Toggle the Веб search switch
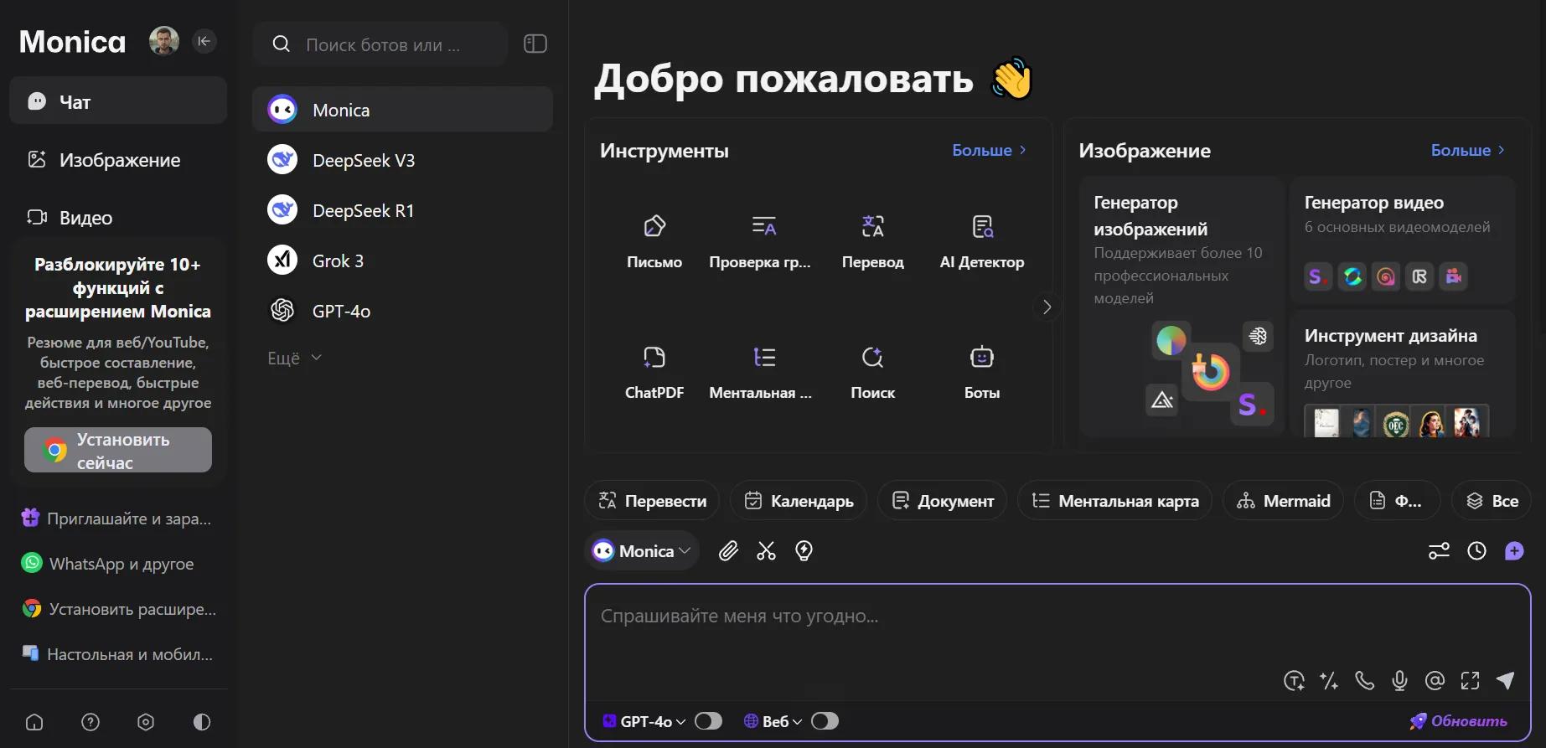The image size is (1546, 748). [x=825, y=721]
